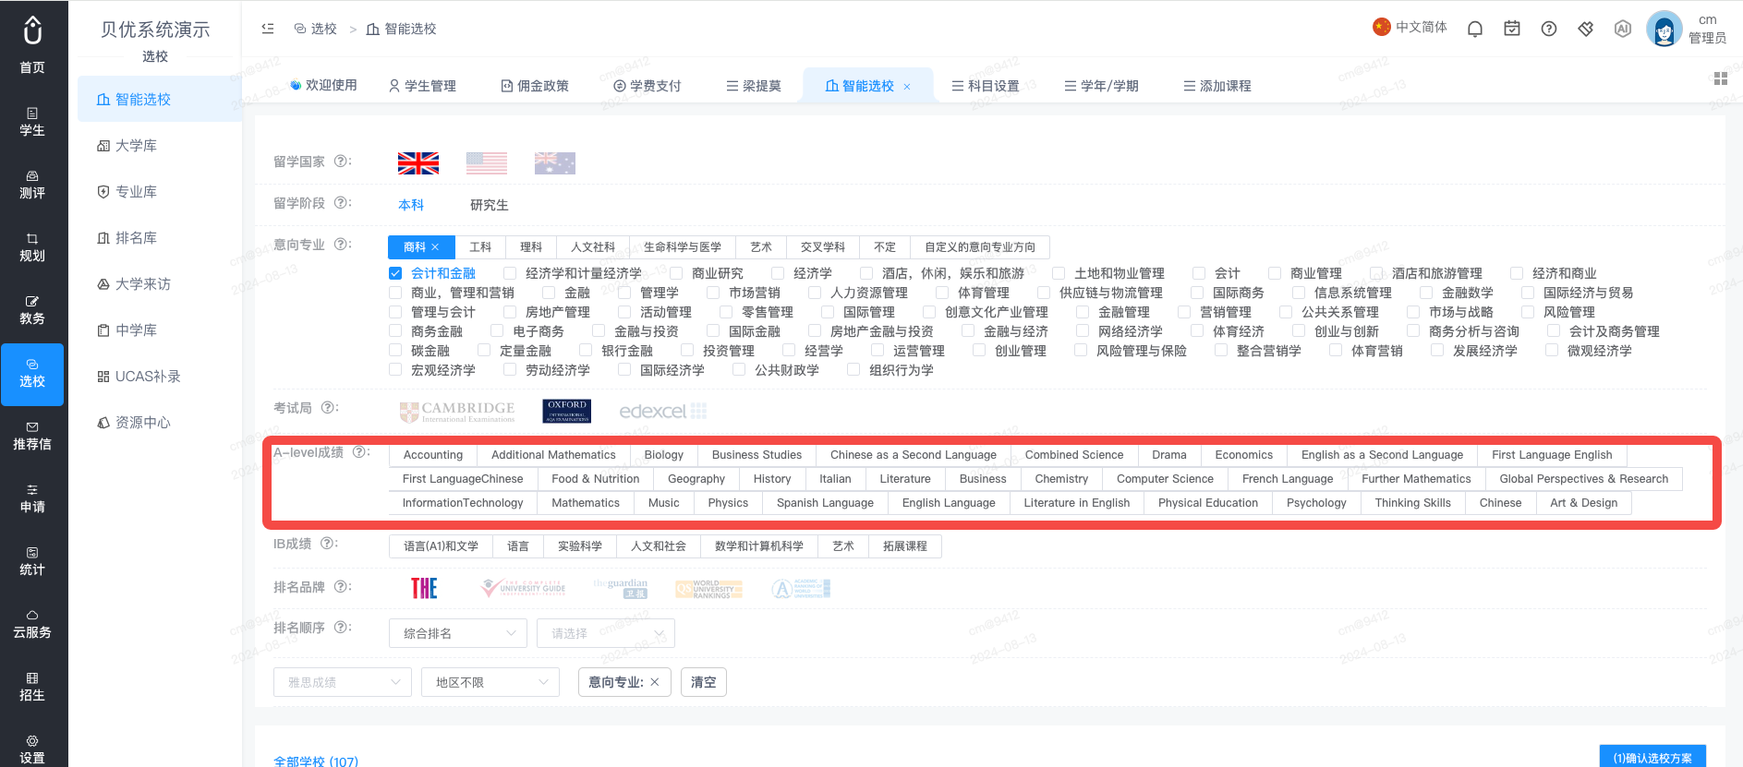Open the calendar icon in top bar
This screenshot has height=767, width=1743.
click(1512, 29)
